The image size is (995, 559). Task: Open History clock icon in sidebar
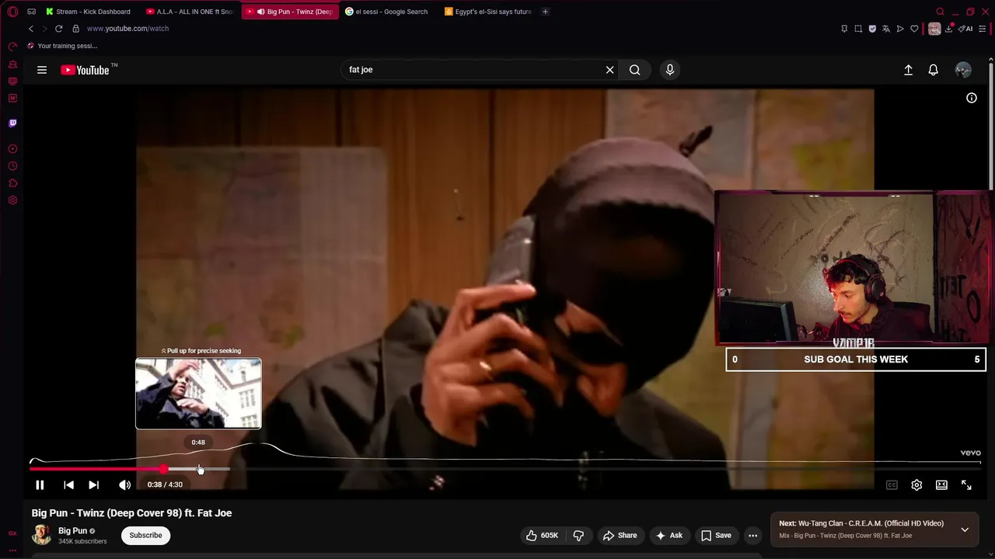point(12,166)
